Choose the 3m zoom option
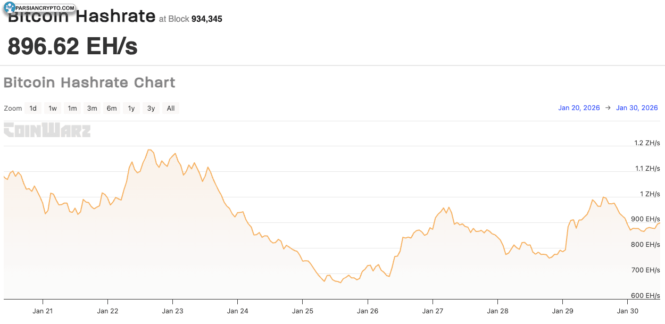This screenshot has height=324, width=665. pos(92,109)
